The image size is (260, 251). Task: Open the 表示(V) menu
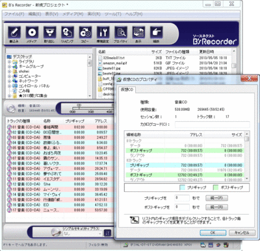[51, 14]
